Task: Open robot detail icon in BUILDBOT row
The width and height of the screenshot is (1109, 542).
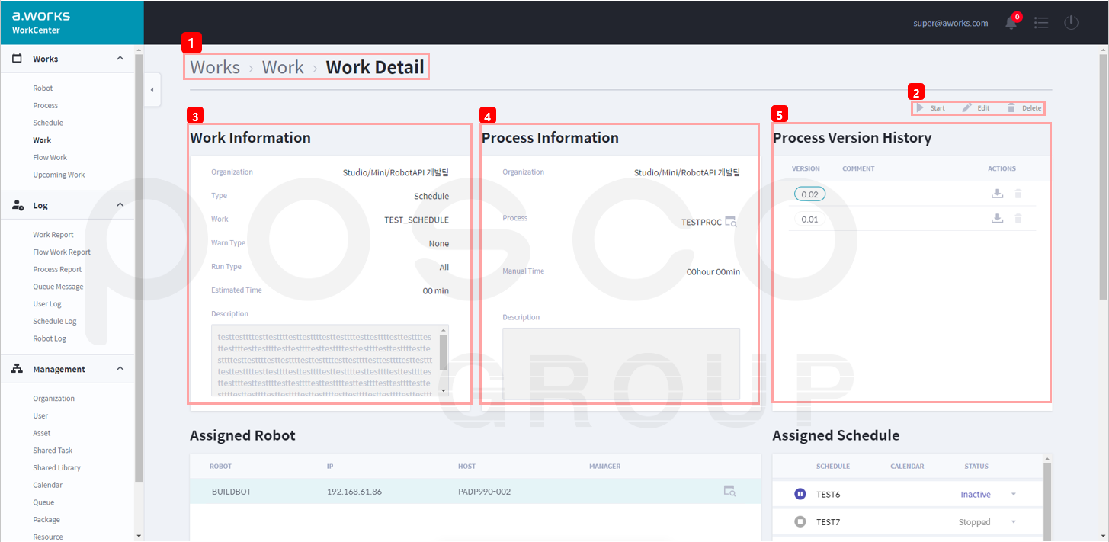Action: pyautogui.click(x=729, y=491)
